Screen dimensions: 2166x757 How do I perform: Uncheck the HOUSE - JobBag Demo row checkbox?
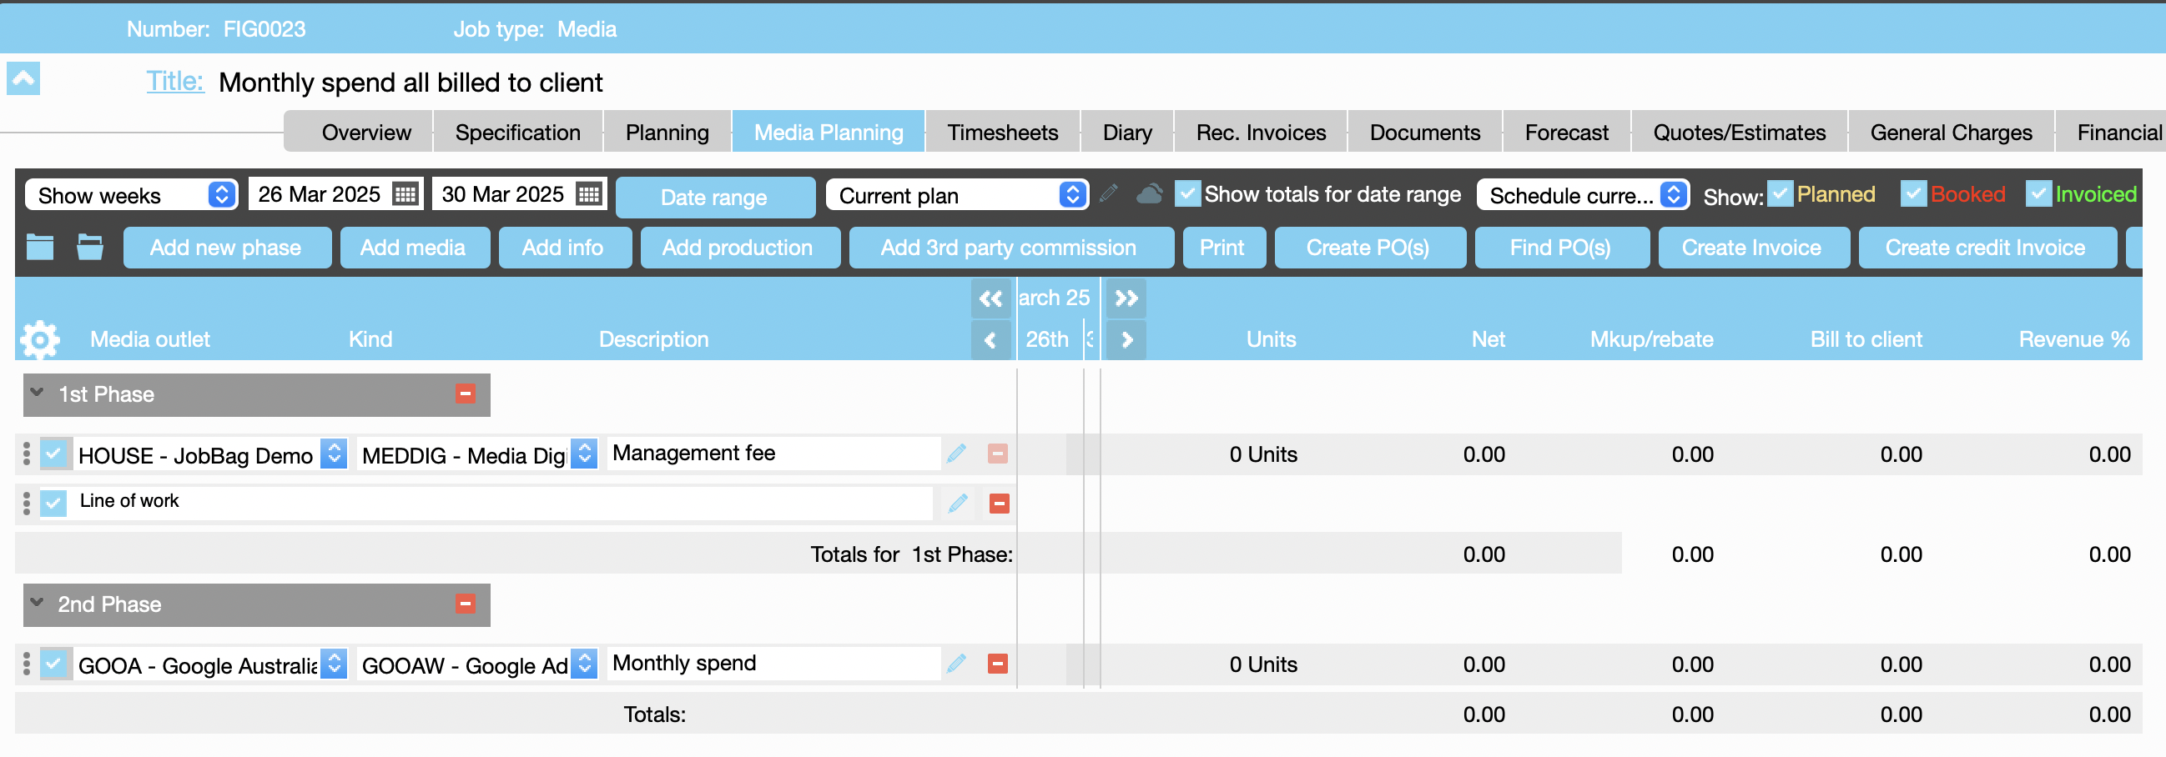click(53, 454)
